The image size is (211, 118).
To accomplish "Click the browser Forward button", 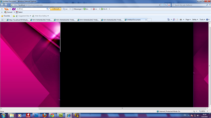I will [x=6, y=5].
